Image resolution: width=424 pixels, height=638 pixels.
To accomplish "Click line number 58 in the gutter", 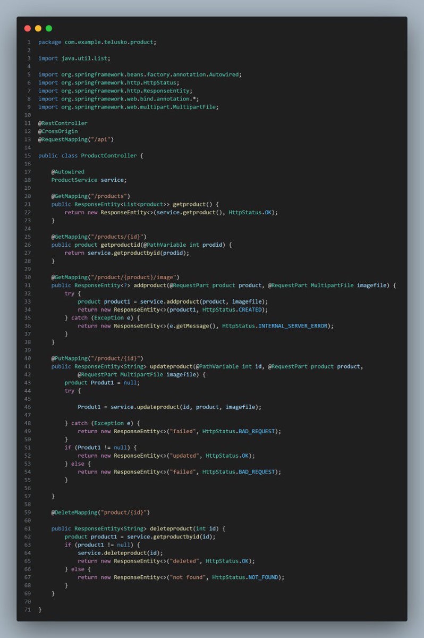I will [x=27, y=504].
